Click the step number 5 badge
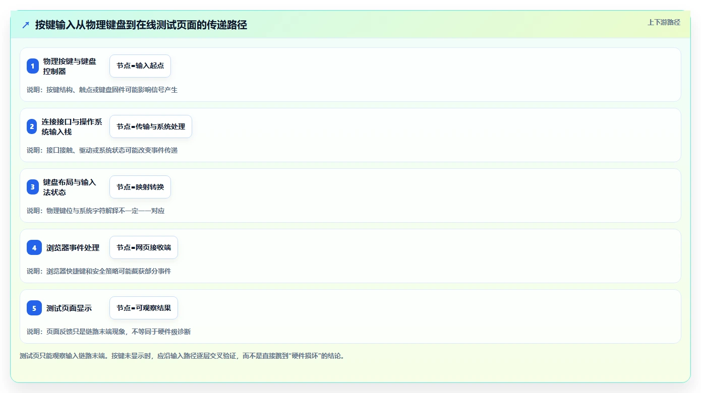 pyautogui.click(x=34, y=308)
